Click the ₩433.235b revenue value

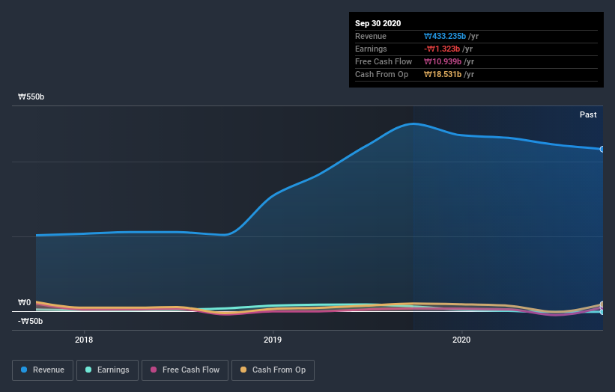[x=445, y=36]
